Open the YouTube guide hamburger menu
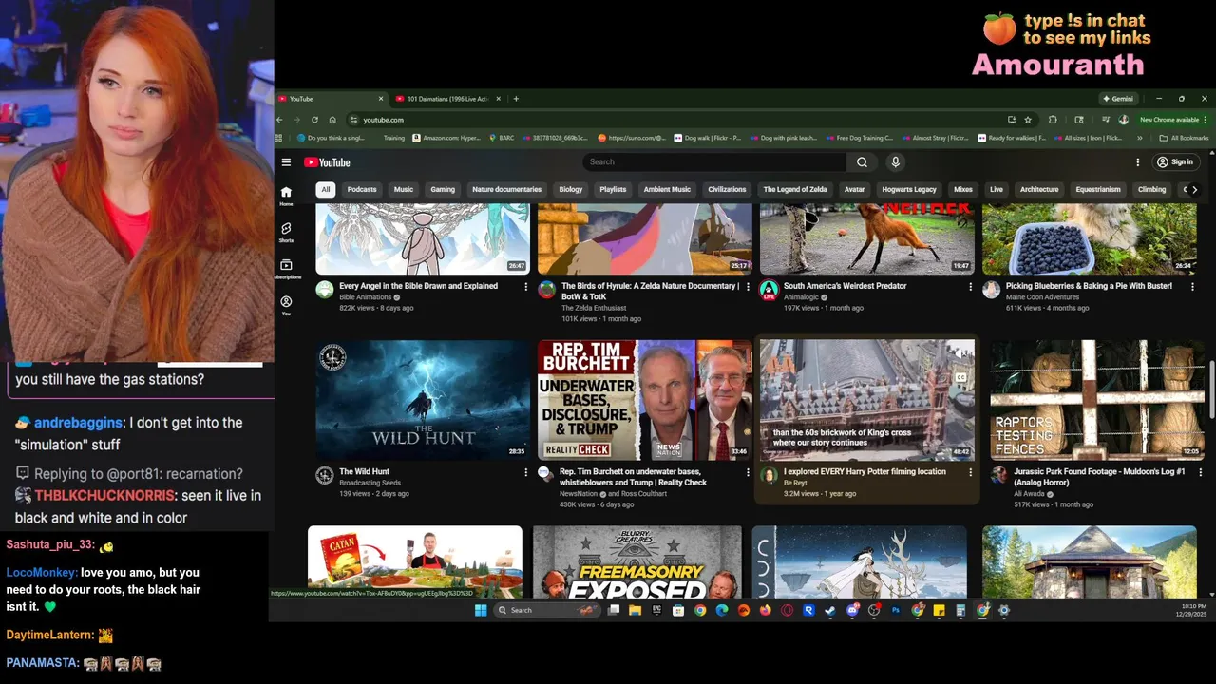 286,162
